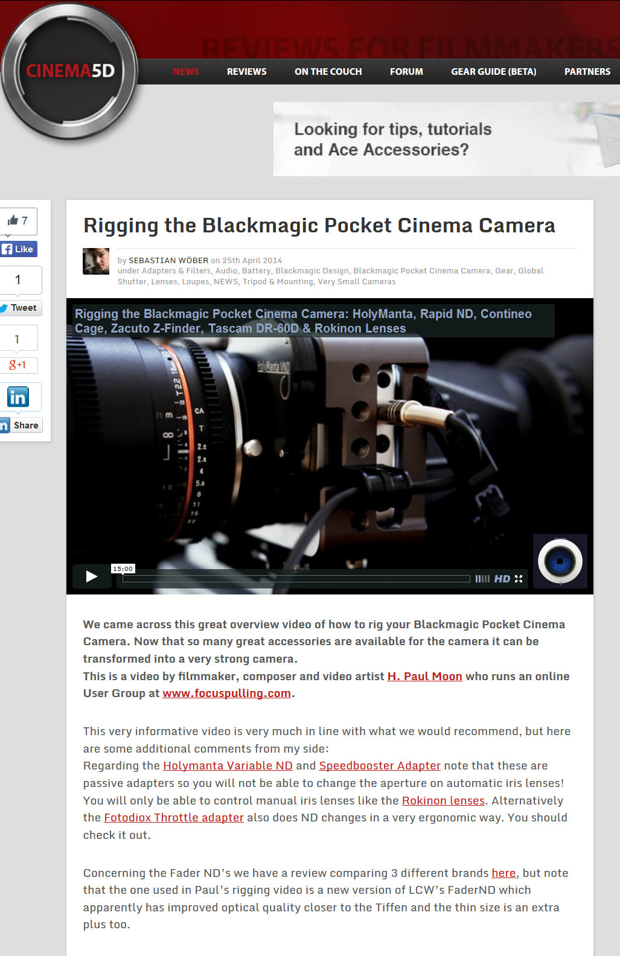Click the author's avatar photo
Image resolution: width=620 pixels, height=956 pixels.
click(x=96, y=261)
